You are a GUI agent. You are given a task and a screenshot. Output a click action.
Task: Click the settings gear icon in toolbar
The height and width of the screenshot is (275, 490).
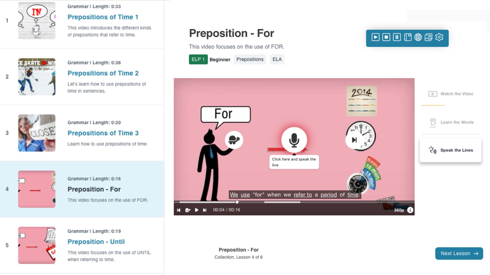coord(439,37)
